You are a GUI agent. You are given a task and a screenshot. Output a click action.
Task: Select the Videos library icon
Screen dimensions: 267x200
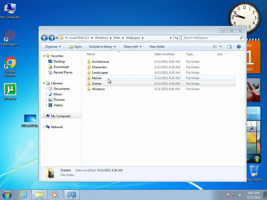[x=50, y=105]
